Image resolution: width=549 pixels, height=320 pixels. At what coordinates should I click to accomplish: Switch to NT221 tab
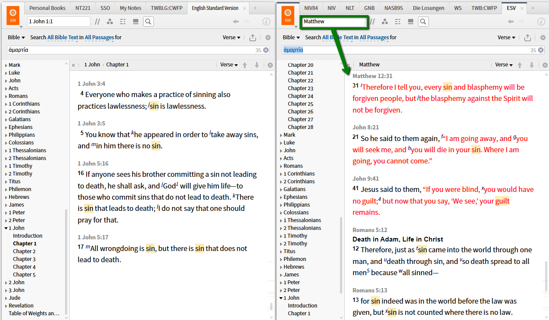click(83, 8)
